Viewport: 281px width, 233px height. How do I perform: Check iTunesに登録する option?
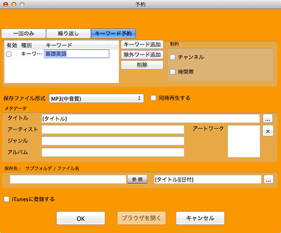point(6,199)
